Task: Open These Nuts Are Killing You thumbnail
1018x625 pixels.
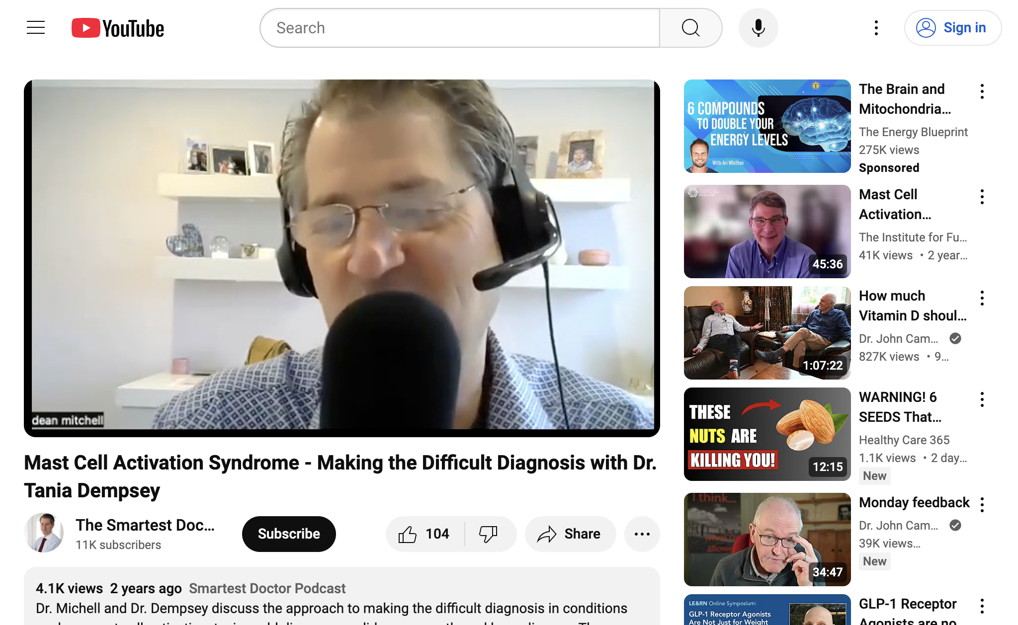Action: 767,434
